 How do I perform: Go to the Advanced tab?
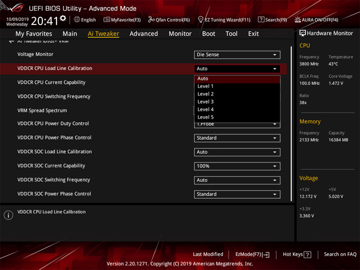pos(143,34)
